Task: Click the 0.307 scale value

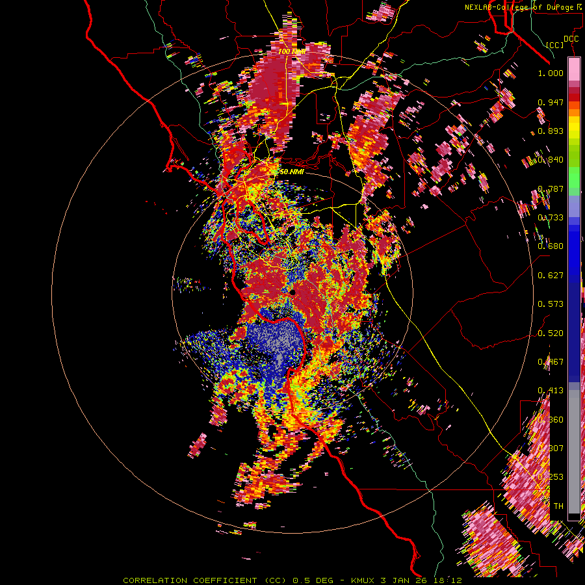Action: pos(551,448)
